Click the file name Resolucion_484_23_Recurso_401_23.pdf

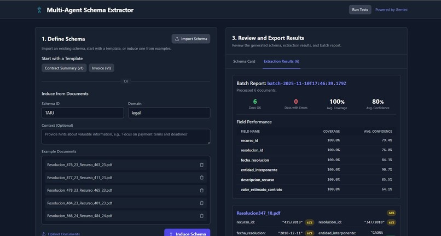click(79, 203)
